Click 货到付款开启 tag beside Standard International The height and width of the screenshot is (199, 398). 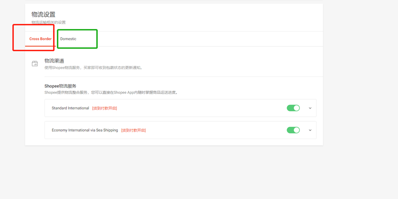pos(105,108)
